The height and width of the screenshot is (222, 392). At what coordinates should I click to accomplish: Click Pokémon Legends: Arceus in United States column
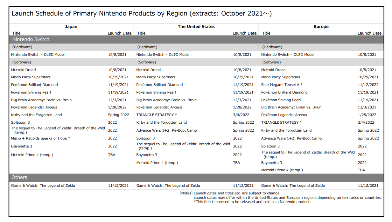[159, 107]
